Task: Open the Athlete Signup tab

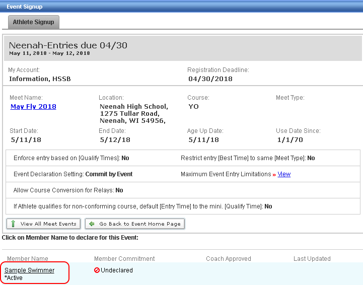Action: click(x=33, y=22)
